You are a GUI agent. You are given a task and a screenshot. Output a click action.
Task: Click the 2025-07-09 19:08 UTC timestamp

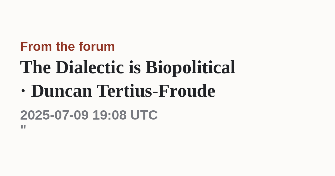[x=89, y=115]
